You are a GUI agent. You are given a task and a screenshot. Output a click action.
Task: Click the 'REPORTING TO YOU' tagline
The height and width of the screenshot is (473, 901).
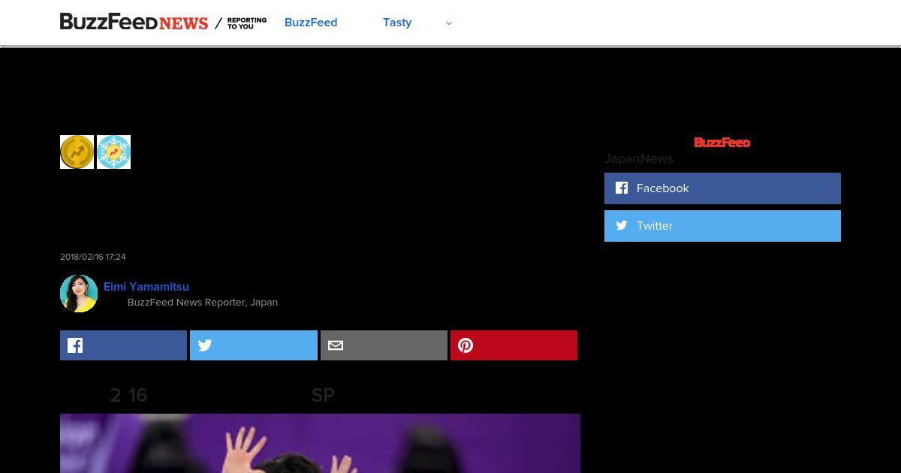click(247, 23)
